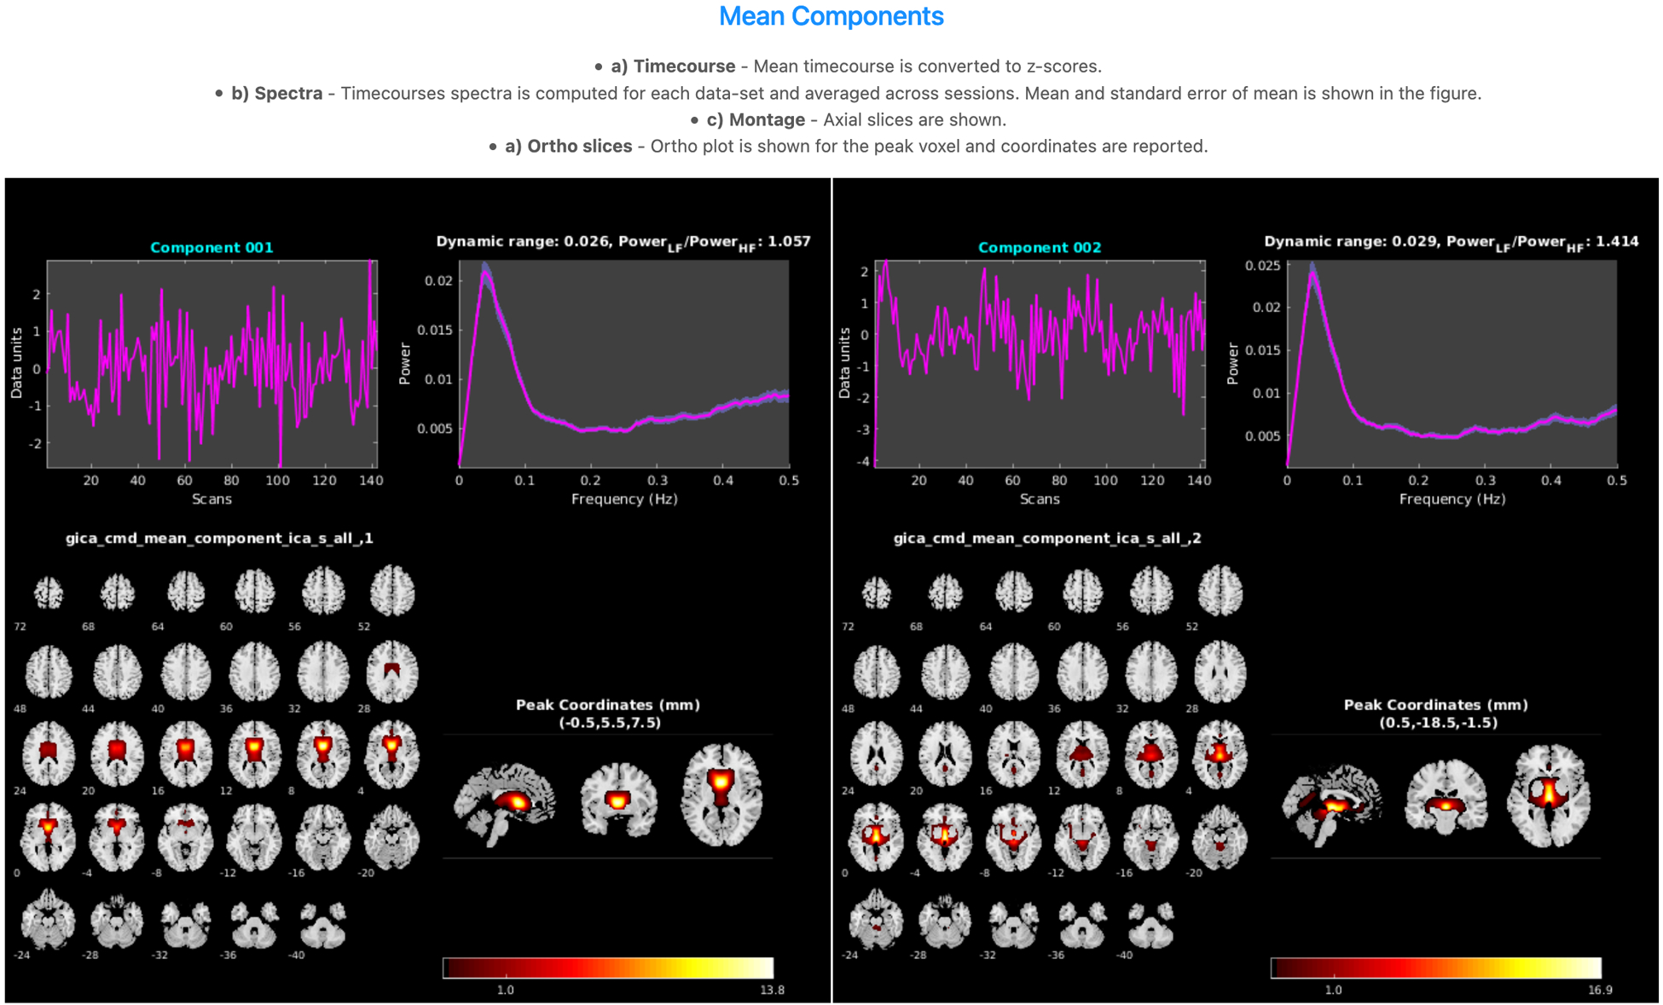
Task: Click Component 002 axial slice 8
Action: click(1151, 754)
